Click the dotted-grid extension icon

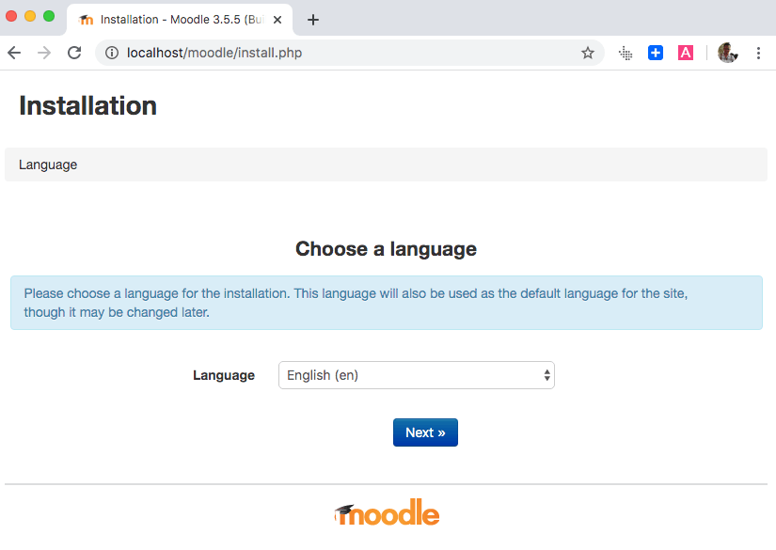click(625, 54)
